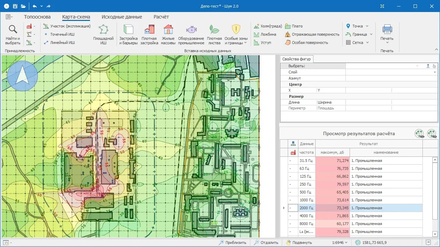
Task: Insert Плотная застройка object
Action: click(x=149, y=34)
